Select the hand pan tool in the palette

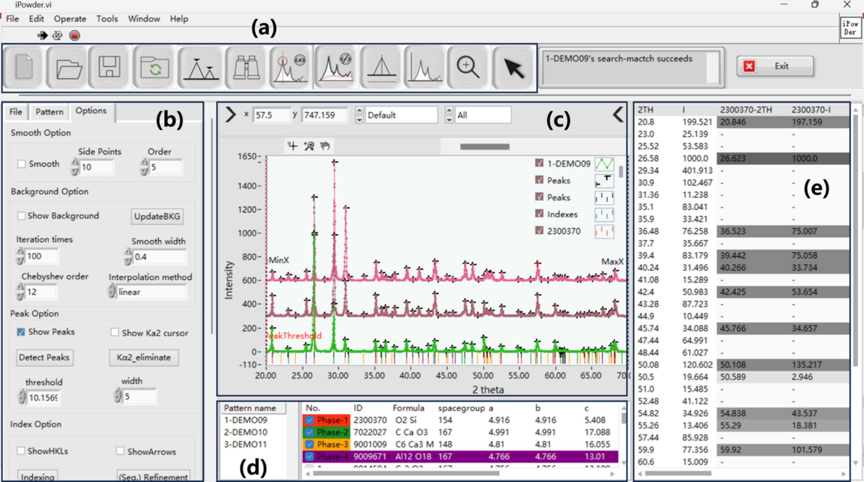[x=325, y=146]
